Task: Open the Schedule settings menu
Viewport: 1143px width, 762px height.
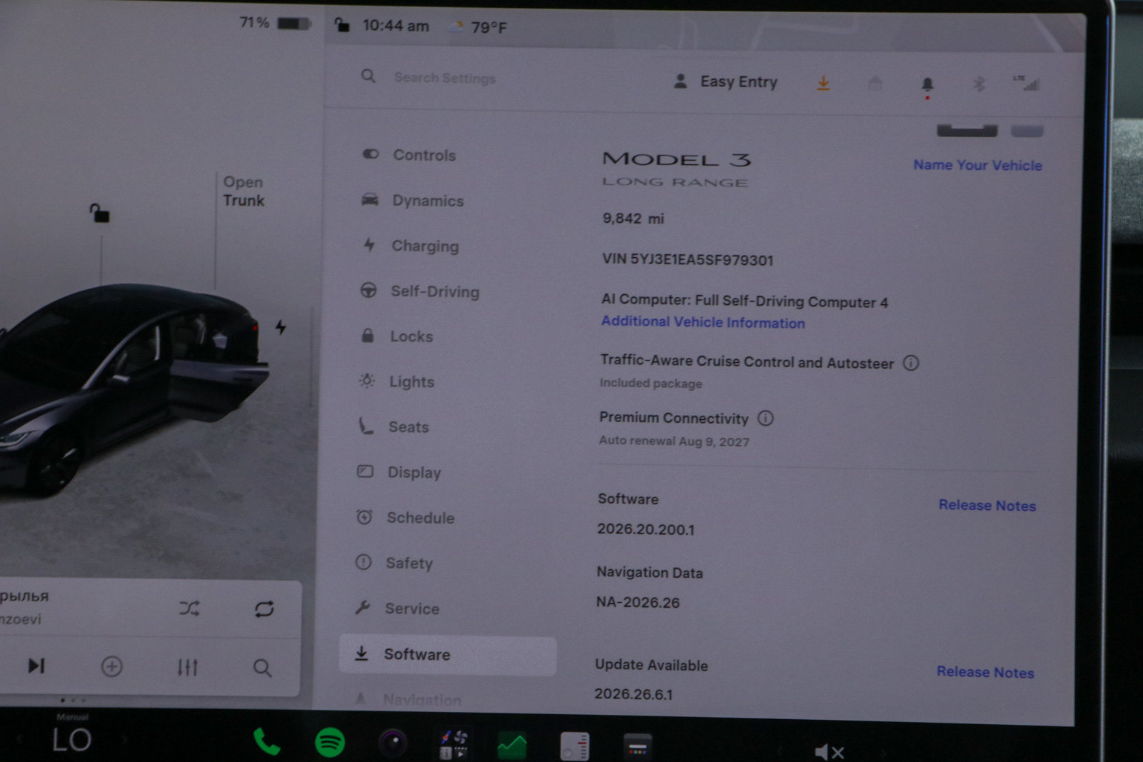Action: pyautogui.click(x=405, y=518)
